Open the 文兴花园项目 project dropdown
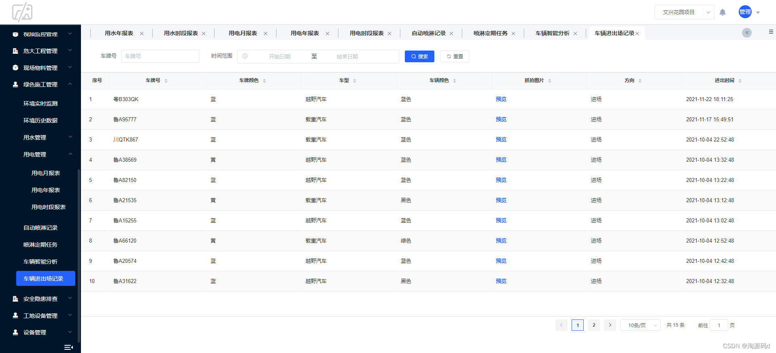The height and width of the screenshot is (353, 776). (x=684, y=12)
